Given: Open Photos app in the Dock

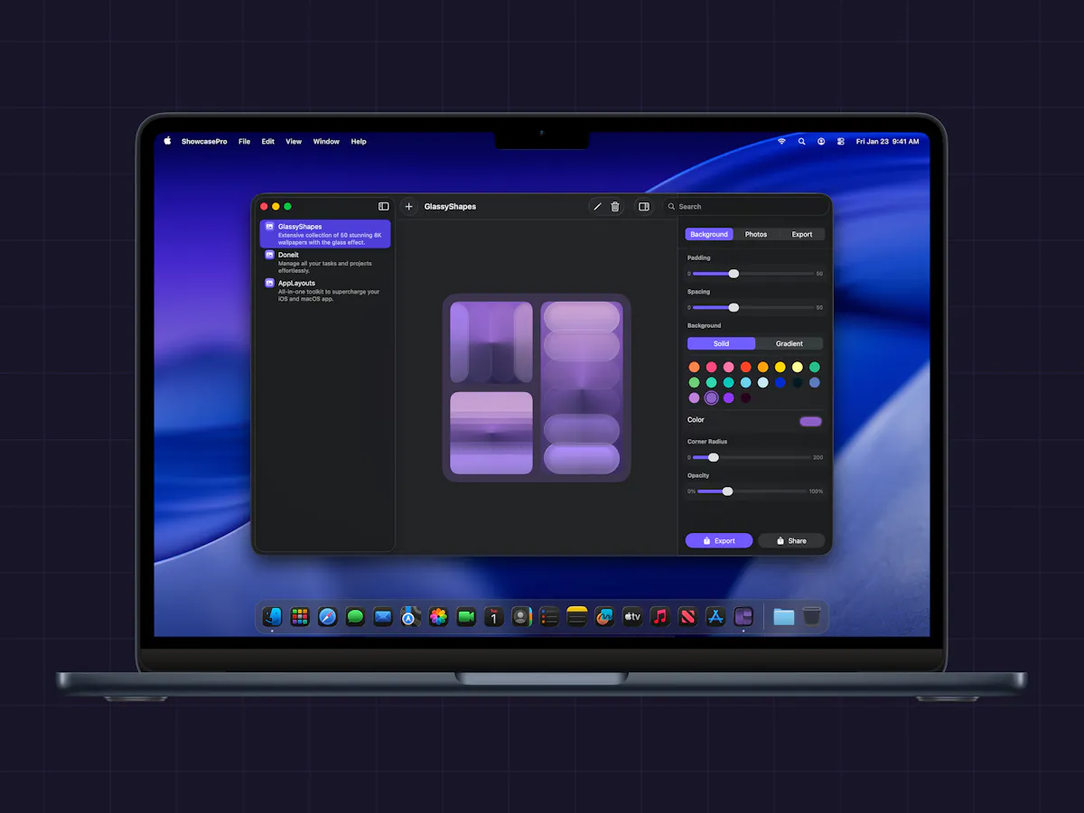Looking at the screenshot, I should click(438, 616).
